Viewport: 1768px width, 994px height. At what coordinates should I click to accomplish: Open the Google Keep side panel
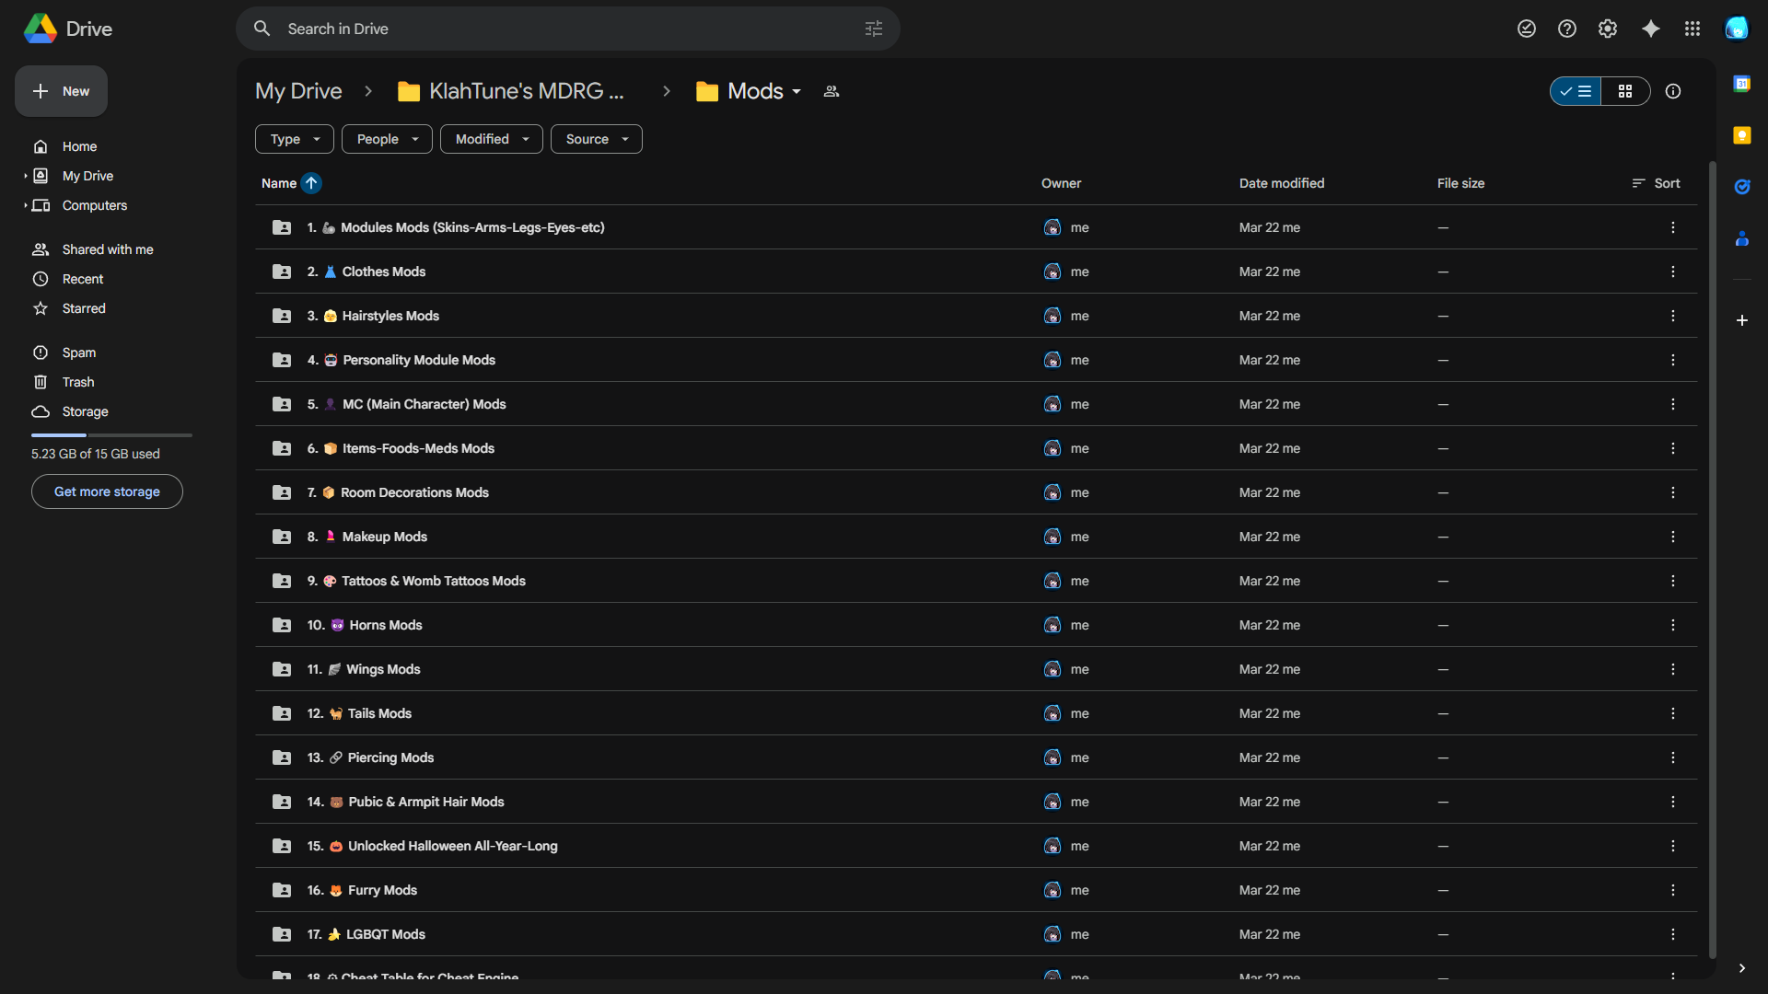coord(1741,135)
